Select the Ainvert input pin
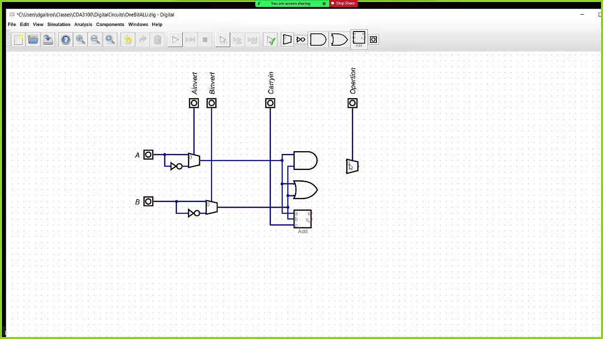Screen dimensions: 603x339 (x=194, y=103)
